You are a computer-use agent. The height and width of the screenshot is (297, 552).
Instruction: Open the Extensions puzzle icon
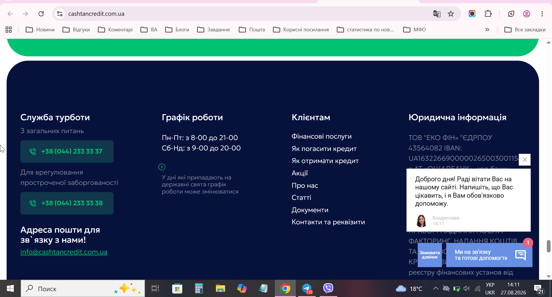[x=488, y=14]
